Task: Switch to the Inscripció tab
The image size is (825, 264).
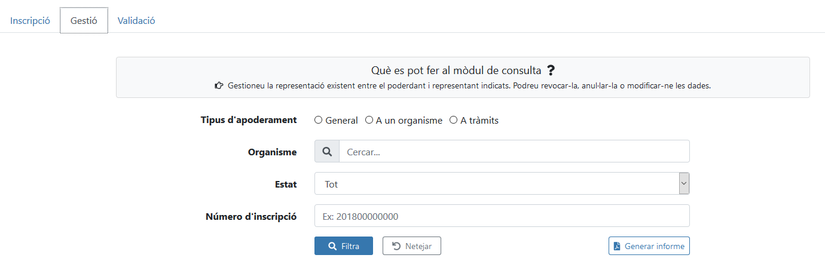Action: point(30,20)
